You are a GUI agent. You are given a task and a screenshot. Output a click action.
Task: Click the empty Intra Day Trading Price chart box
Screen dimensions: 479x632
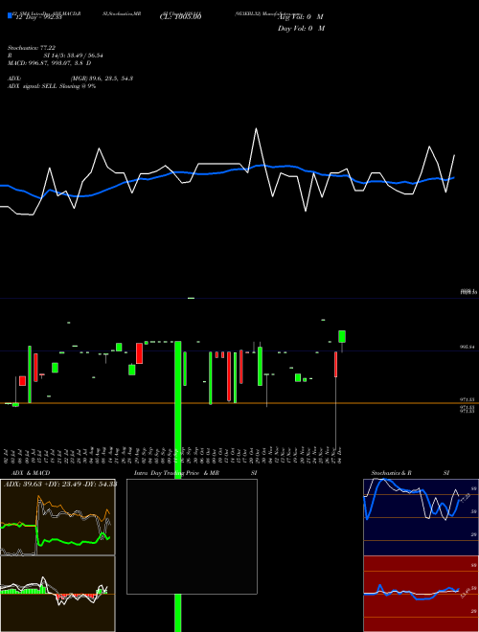tap(192, 536)
